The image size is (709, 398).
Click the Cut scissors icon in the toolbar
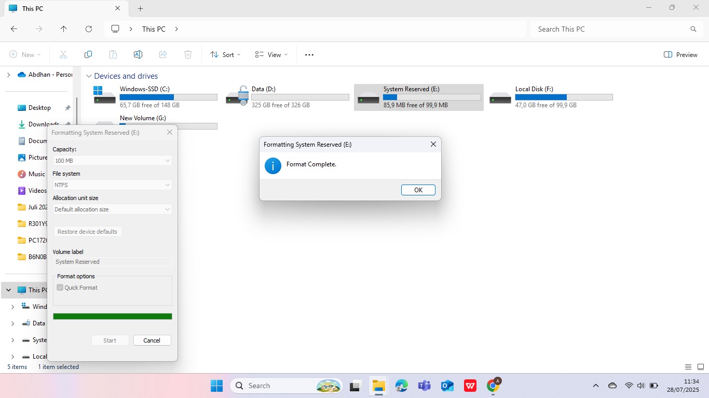[x=63, y=54]
